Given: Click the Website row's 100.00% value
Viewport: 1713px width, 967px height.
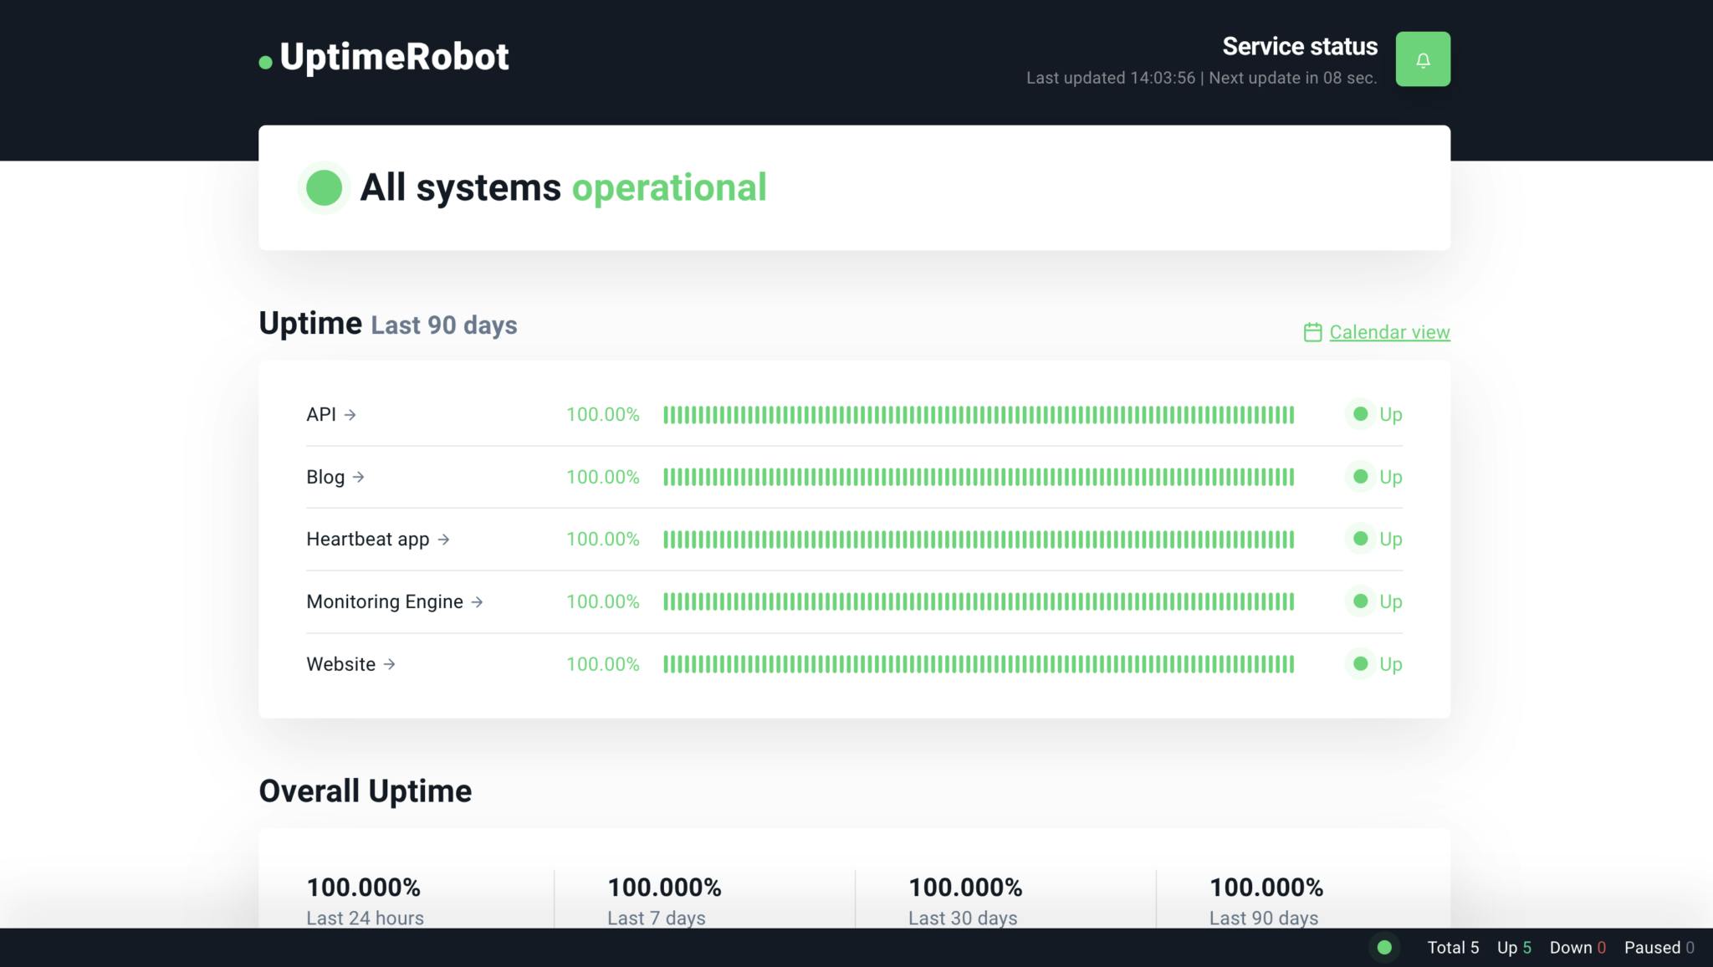Looking at the screenshot, I should tap(603, 664).
